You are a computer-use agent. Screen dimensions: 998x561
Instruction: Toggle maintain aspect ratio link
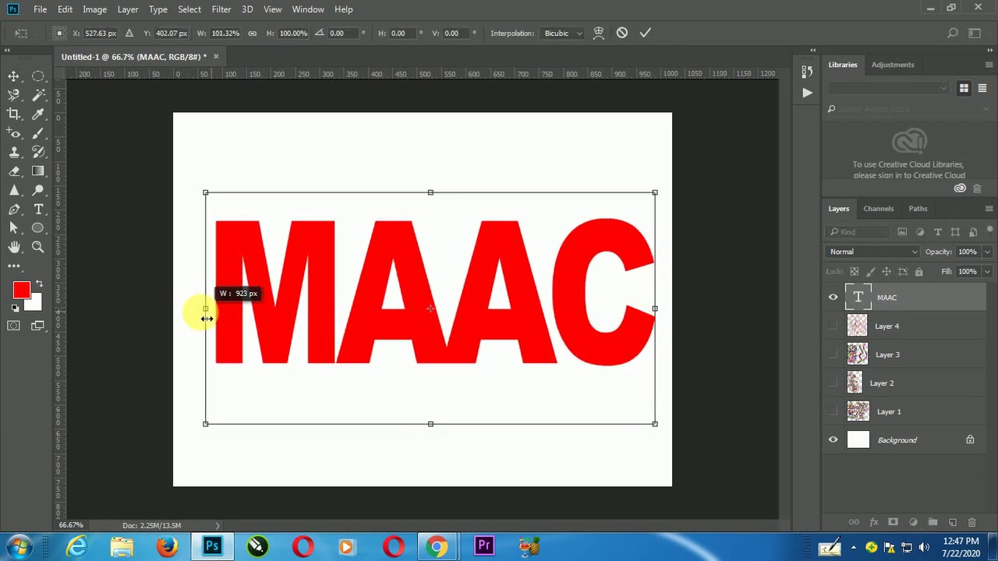(252, 34)
